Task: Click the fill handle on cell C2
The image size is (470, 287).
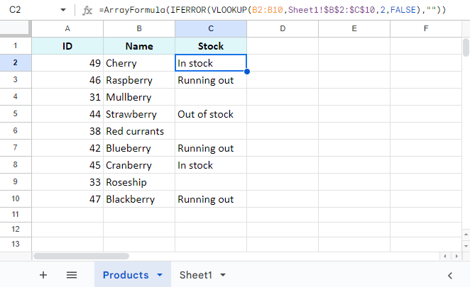Action: 247,72
